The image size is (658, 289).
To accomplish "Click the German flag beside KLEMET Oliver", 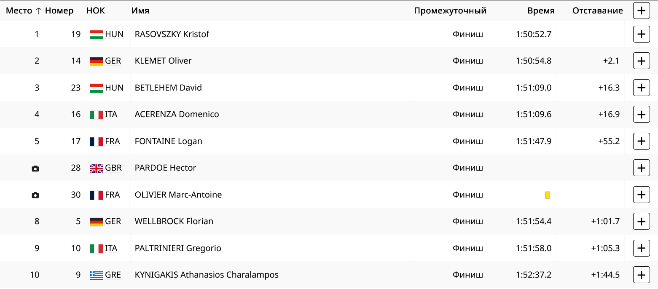I will coord(95,61).
